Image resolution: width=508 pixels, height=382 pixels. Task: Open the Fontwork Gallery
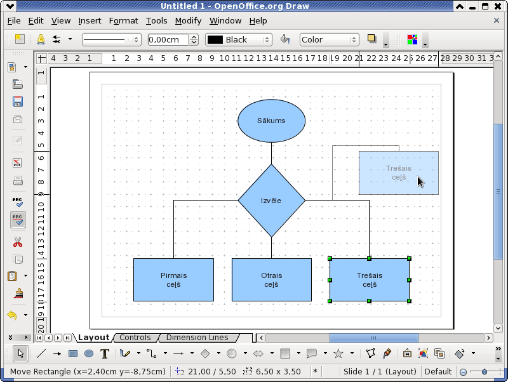coord(407,353)
